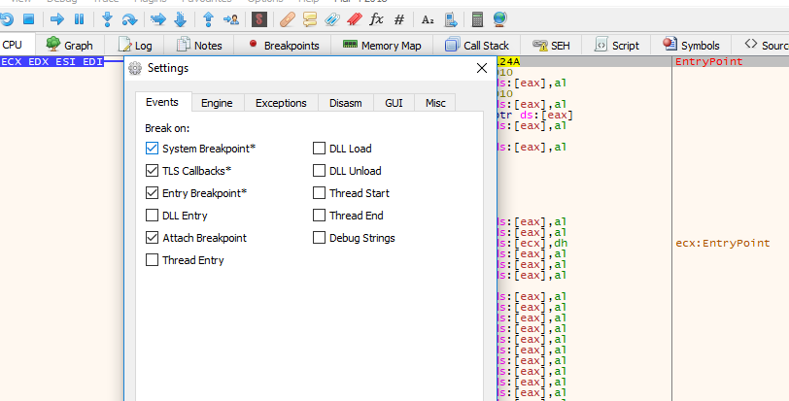Image resolution: width=789 pixels, height=401 pixels.
Task: Open the Call Stack tab
Action: 477,46
